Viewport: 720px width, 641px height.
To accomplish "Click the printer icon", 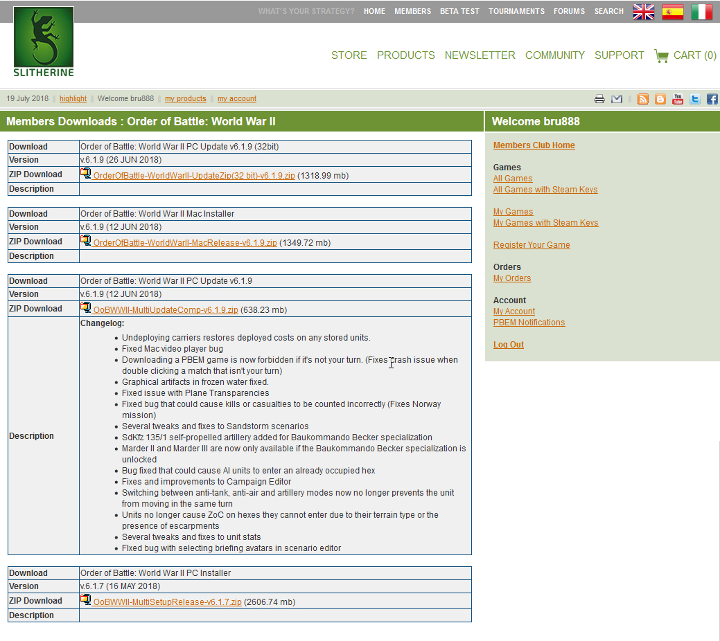I will point(599,99).
